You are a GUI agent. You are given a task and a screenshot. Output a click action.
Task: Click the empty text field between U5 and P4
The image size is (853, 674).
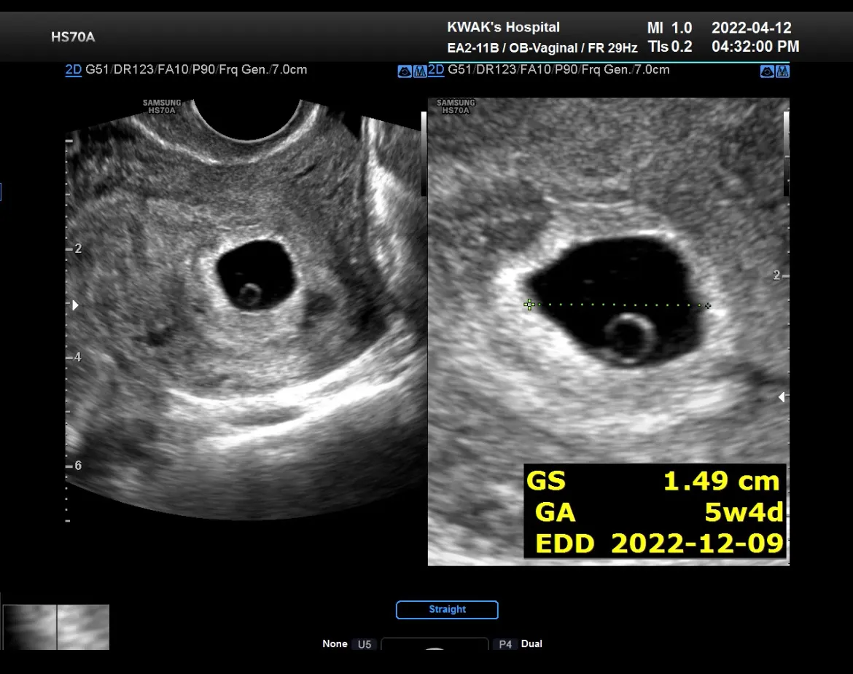coord(435,644)
